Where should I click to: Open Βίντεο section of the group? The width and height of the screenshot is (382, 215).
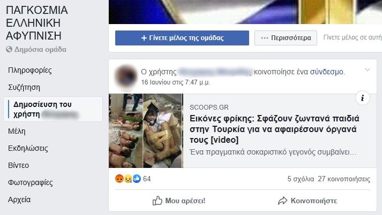[x=18, y=165]
